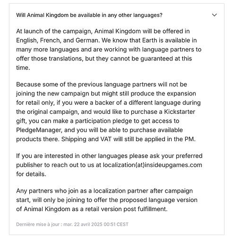Screen dimensions: 233x236
Task: Click the line ending 'Shipping and VAT will still be applied in the PM.'
Action: [x=106, y=139]
